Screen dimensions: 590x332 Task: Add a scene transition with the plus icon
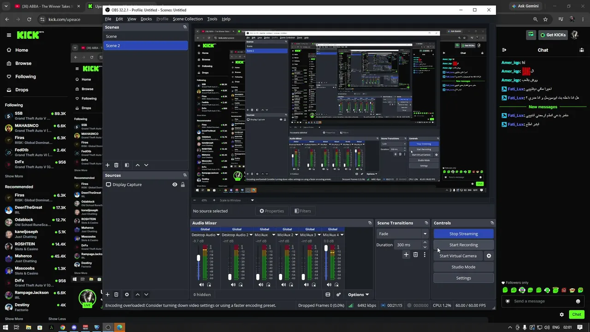[x=406, y=255]
